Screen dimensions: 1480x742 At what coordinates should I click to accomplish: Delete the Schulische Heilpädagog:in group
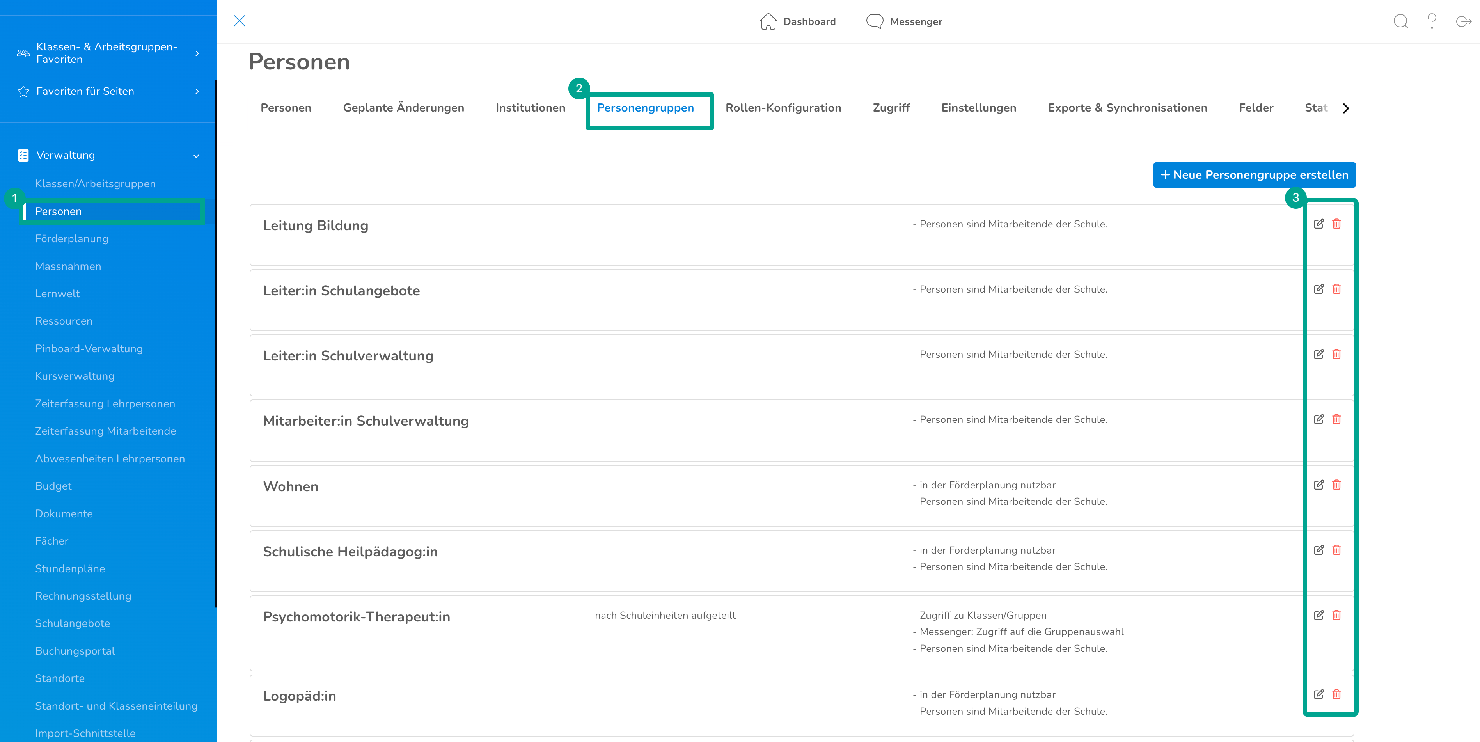click(x=1336, y=550)
